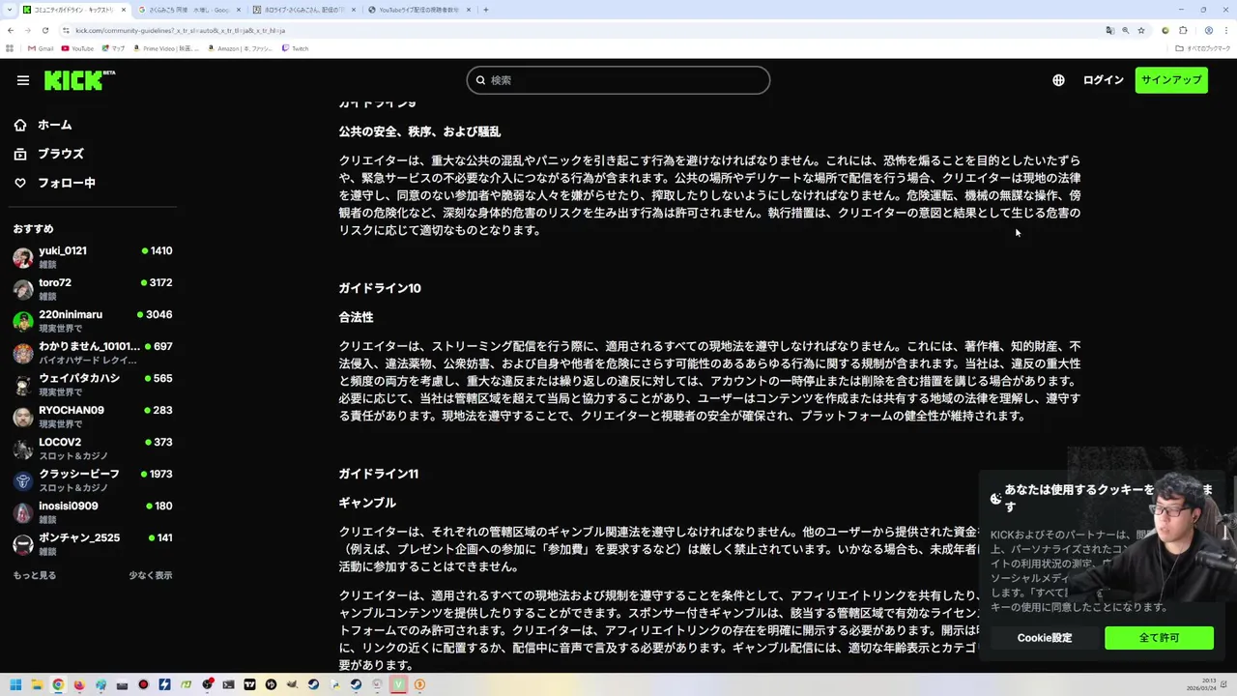The image size is (1237, 696).
Task: Open the Prime Video bookmark
Action: 166,48
